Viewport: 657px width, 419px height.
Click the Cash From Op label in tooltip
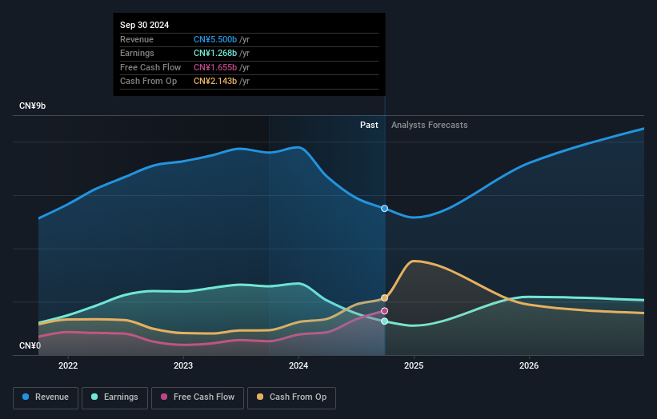point(148,82)
